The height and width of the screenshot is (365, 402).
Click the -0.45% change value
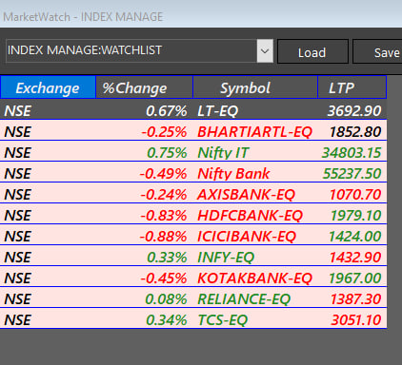coord(164,279)
